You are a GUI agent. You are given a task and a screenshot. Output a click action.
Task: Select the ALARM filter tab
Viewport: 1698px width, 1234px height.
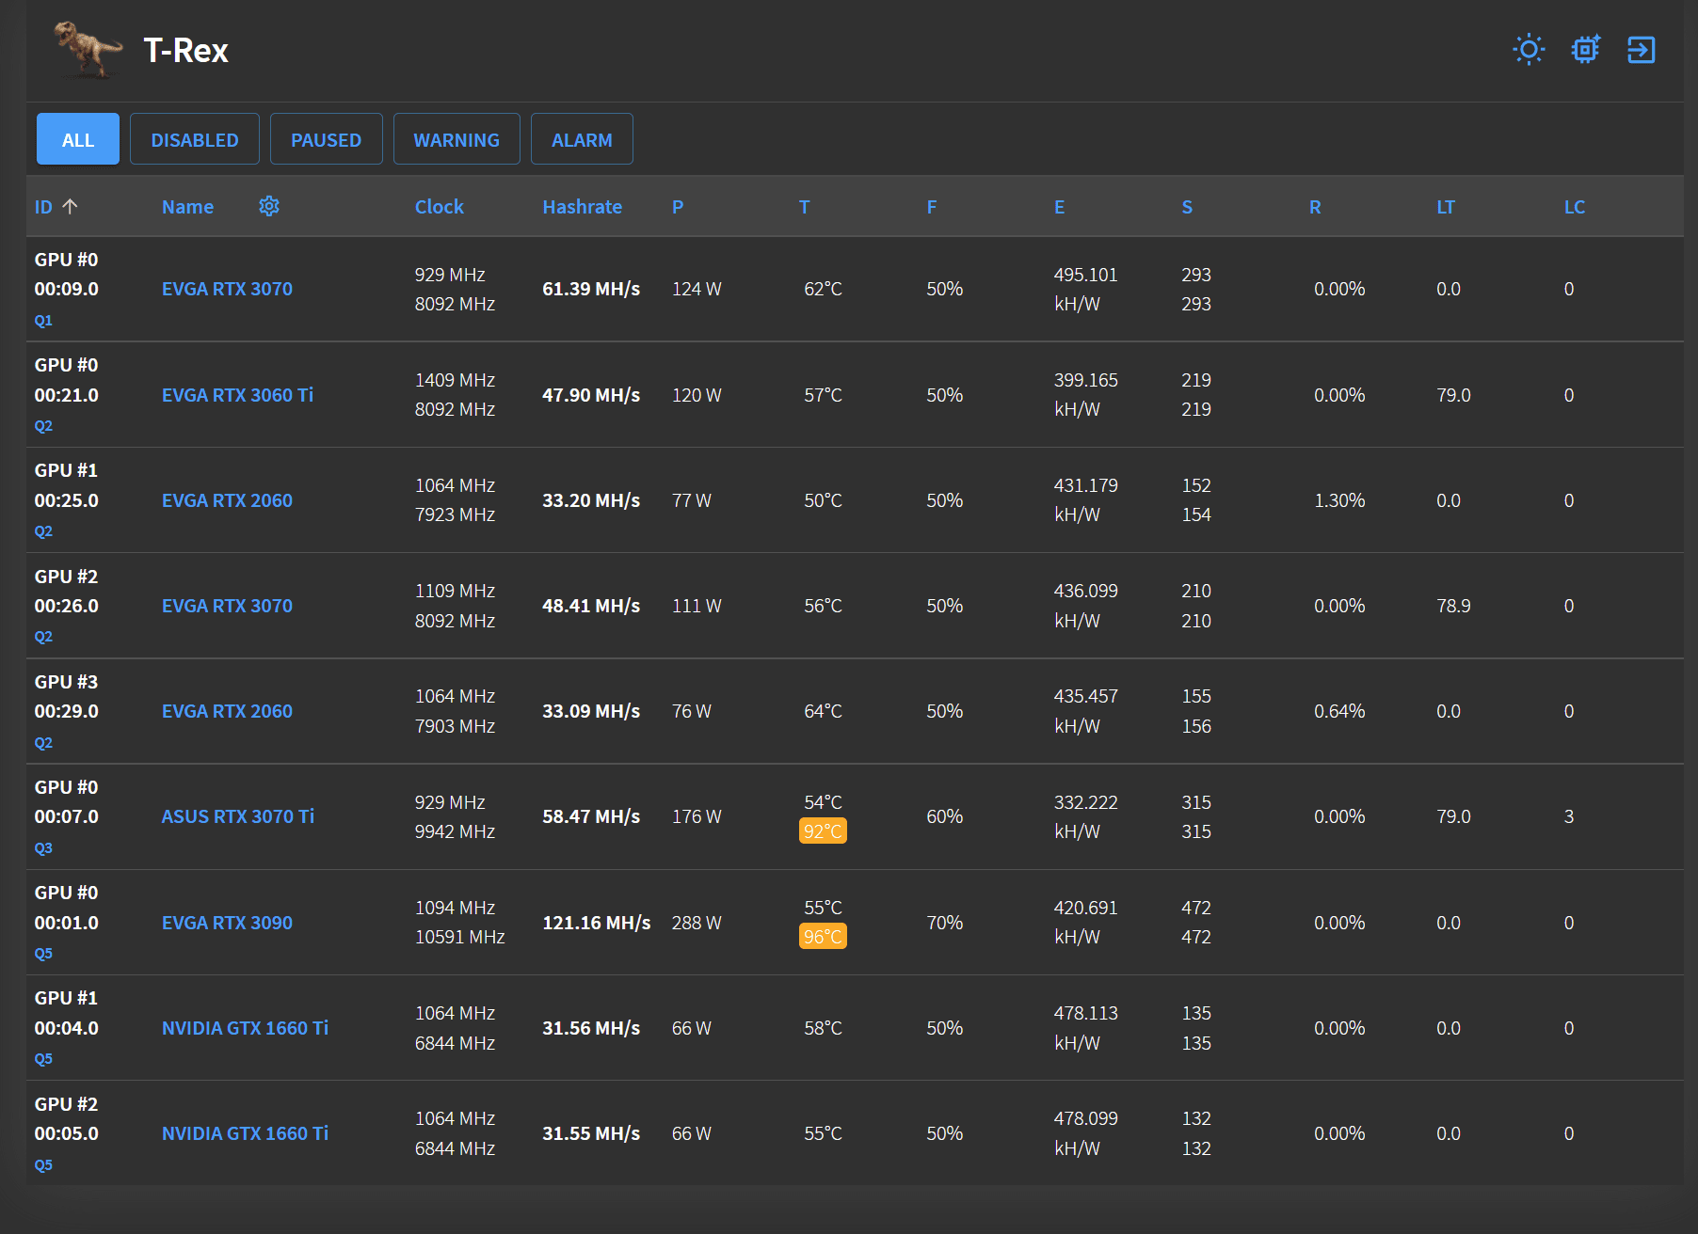click(582, 139)
